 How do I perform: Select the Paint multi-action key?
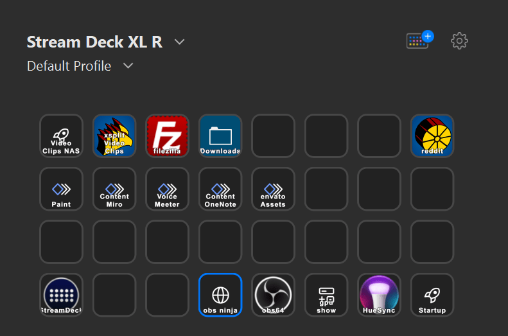[61, 189]
